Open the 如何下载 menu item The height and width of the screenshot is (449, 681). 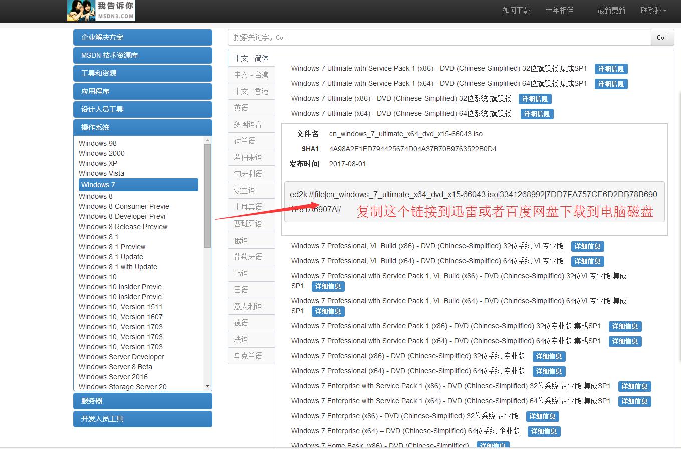pos(516,10)
